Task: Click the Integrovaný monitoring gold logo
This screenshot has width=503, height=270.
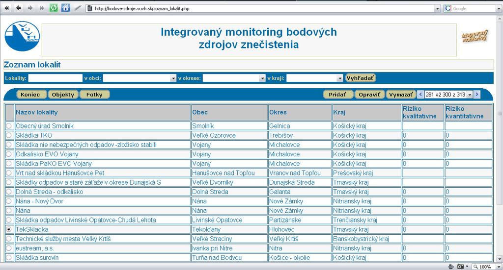Action: [x=475, y=36]
